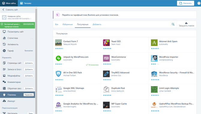The width and height of the screenshot is (201, 114).
Task: Click the monitor icon for "Посмотреть сайт"
Action: click(4, 32)
